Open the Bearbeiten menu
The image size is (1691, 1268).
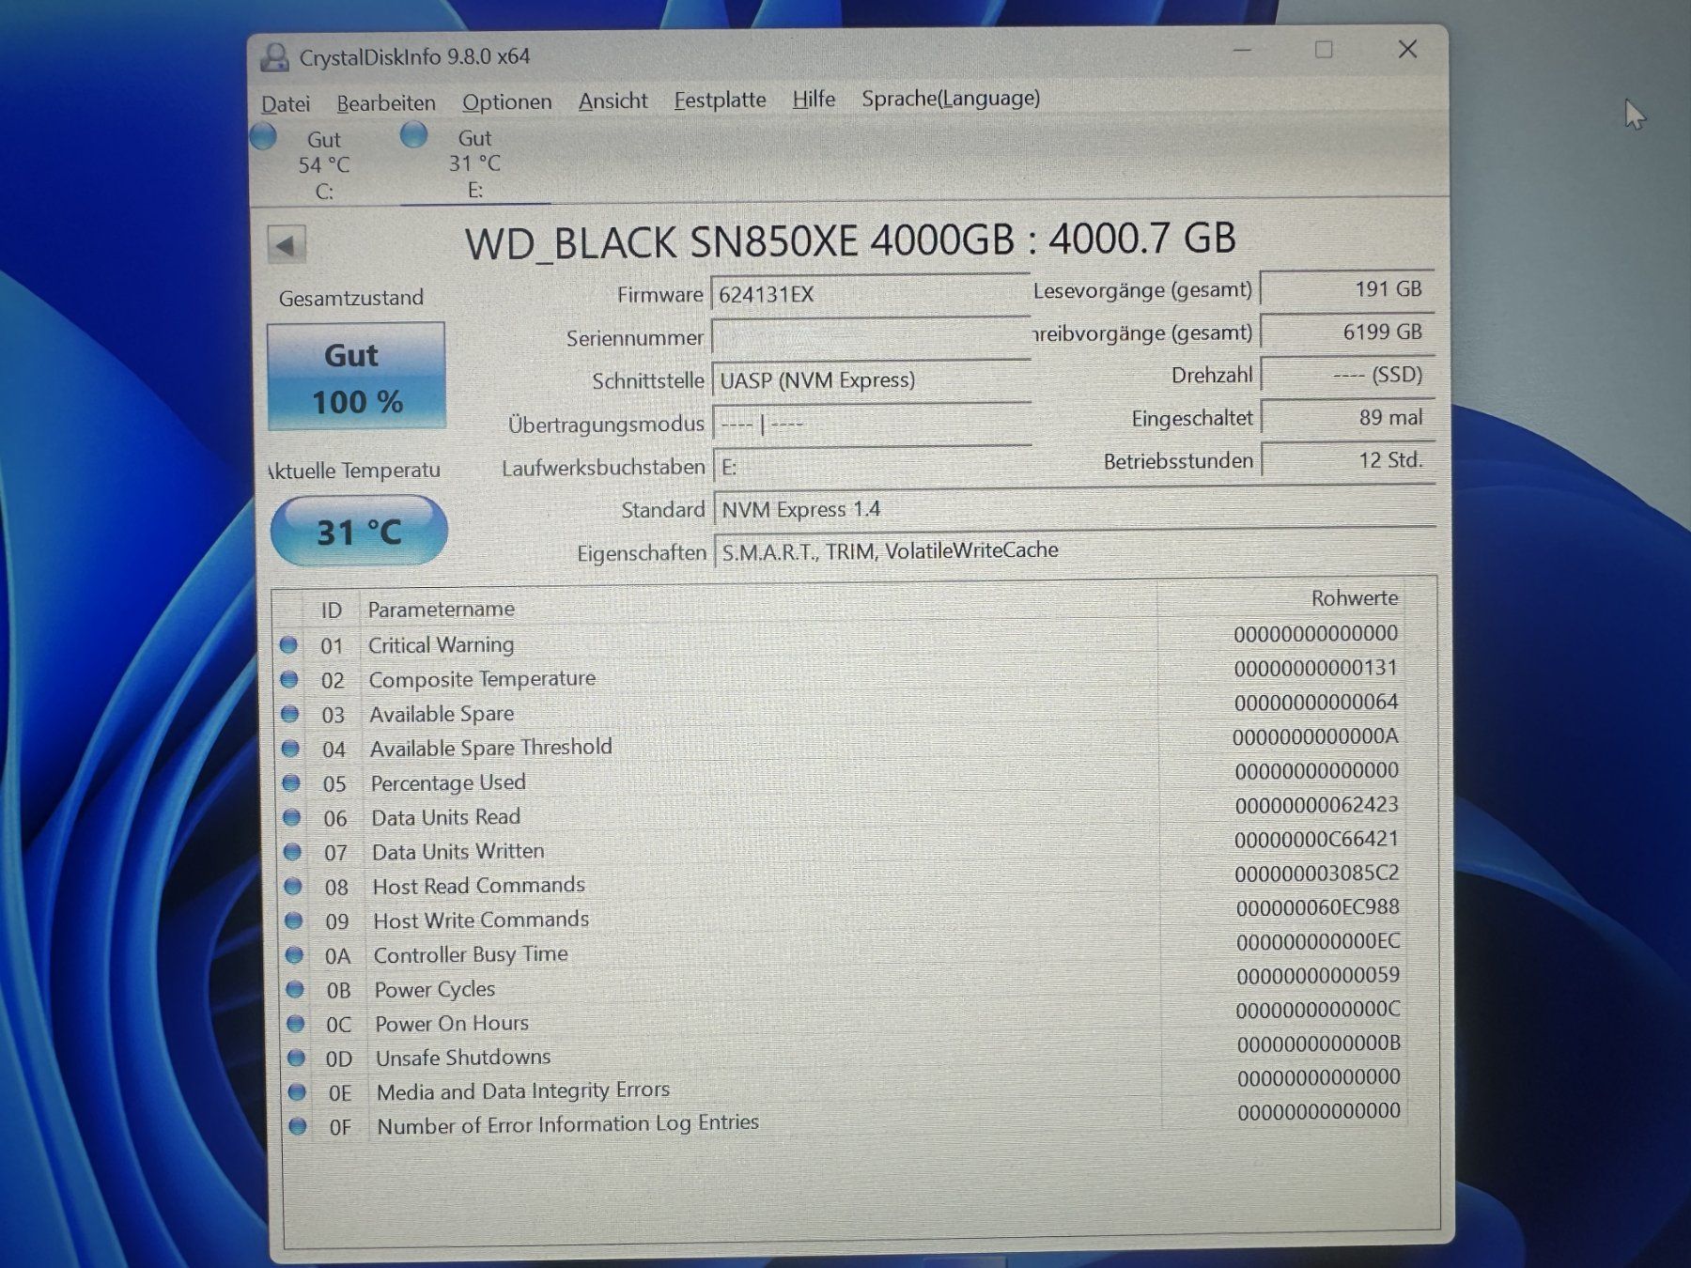coord(386,102)
